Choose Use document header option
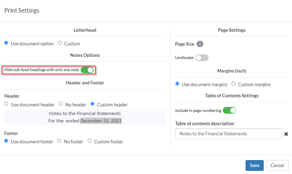 pos(6,104)
